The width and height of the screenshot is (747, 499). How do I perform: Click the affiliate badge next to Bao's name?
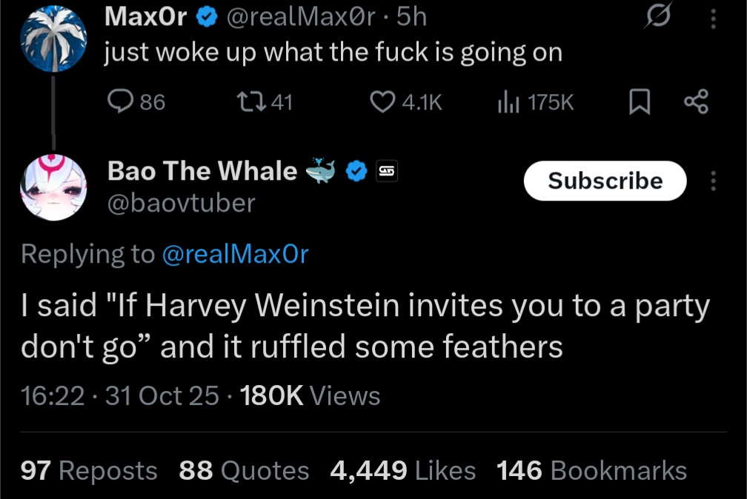click(387, 171)
